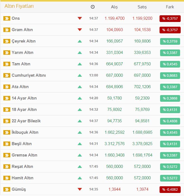Image resolution: width=184 pixels, height=196 pixels.
Task: Click the Alış value 331,0304
Action: point(115,53)
